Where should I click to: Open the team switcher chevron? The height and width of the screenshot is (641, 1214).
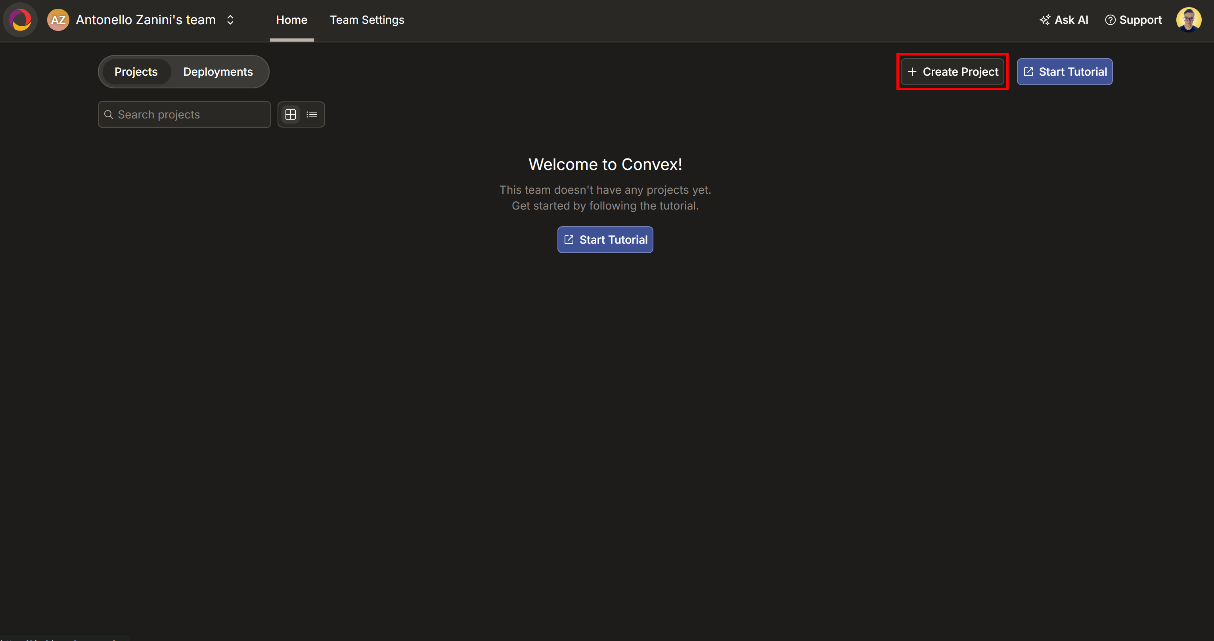[x=230, y=20]
